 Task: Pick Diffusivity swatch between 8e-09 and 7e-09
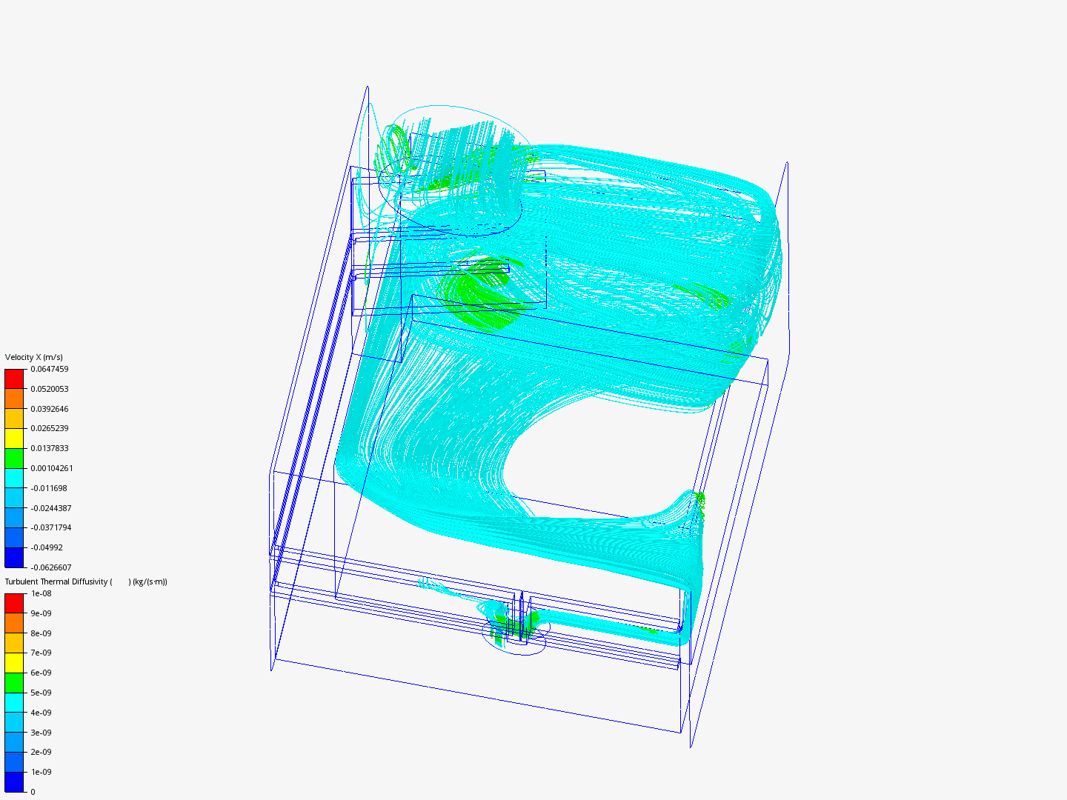(14, 643)
